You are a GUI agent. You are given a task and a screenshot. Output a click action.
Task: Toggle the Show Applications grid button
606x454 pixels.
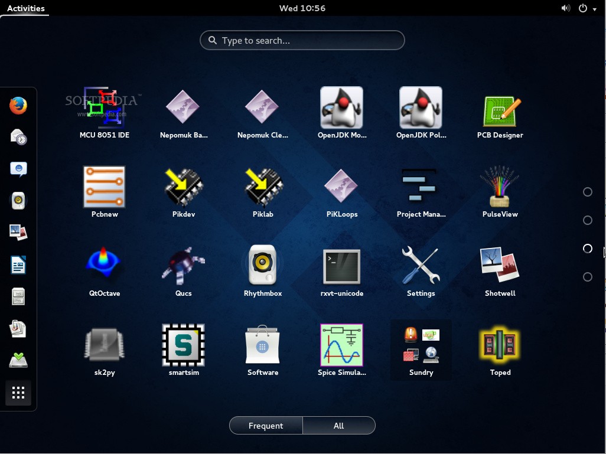tap(18, 393)
